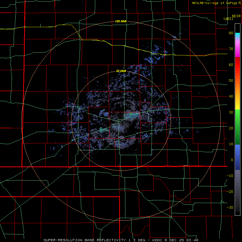The image size is (242, 242).
Task: Click the 10 dBZ value on the color scale
Action: (x=231, y=144)
